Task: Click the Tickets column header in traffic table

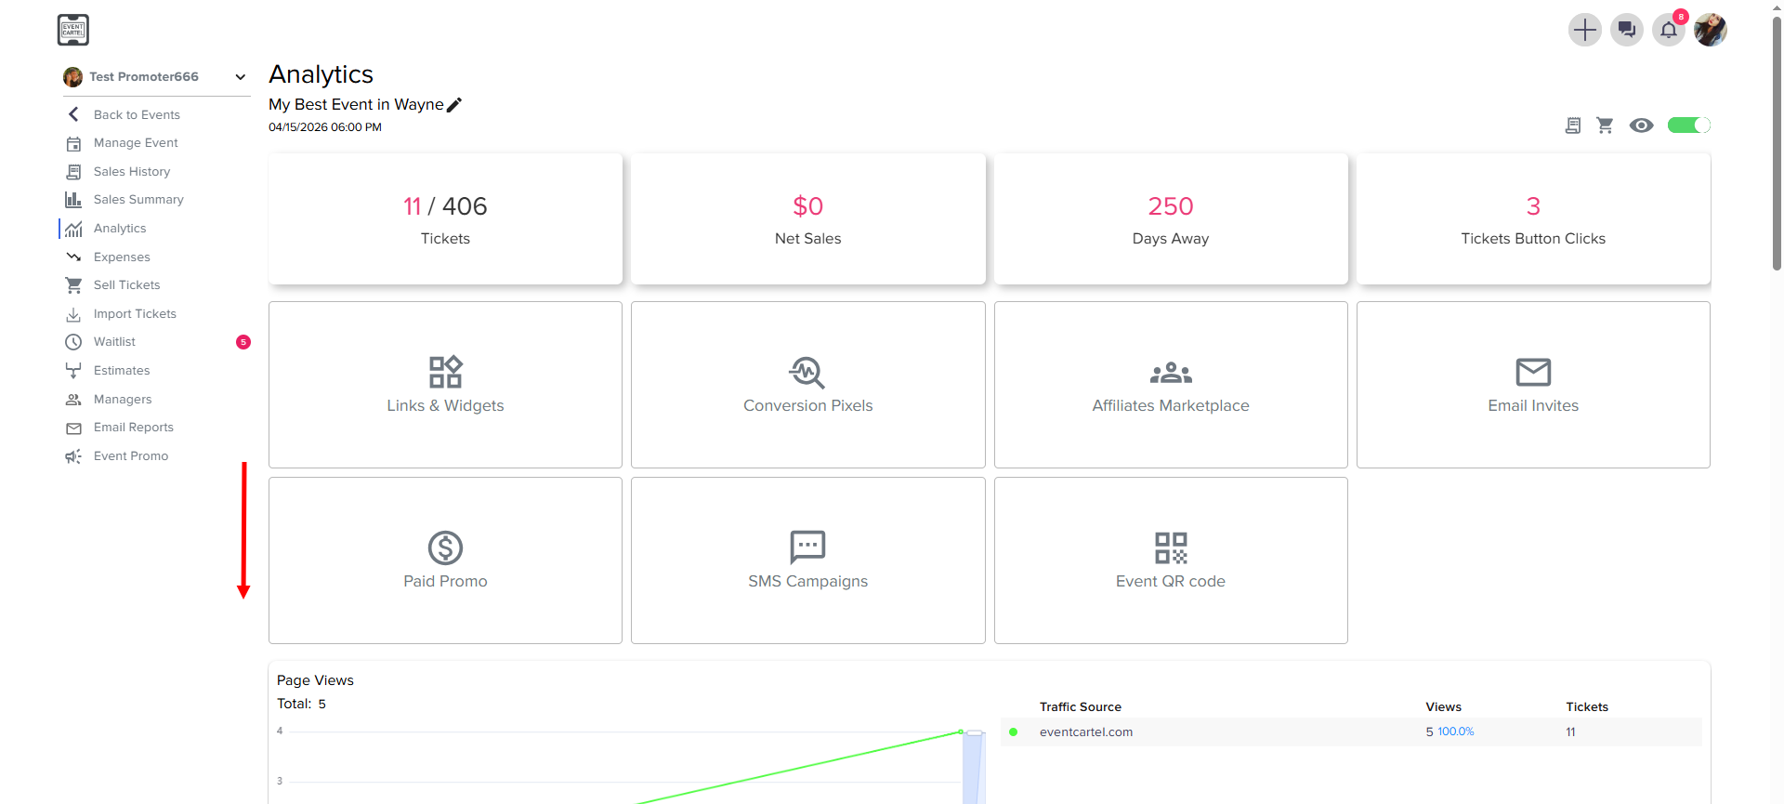Action: coord(1587,707)
